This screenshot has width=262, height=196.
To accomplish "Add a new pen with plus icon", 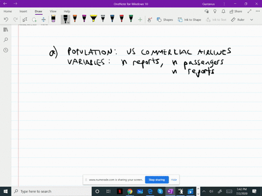I will (140, 20).
